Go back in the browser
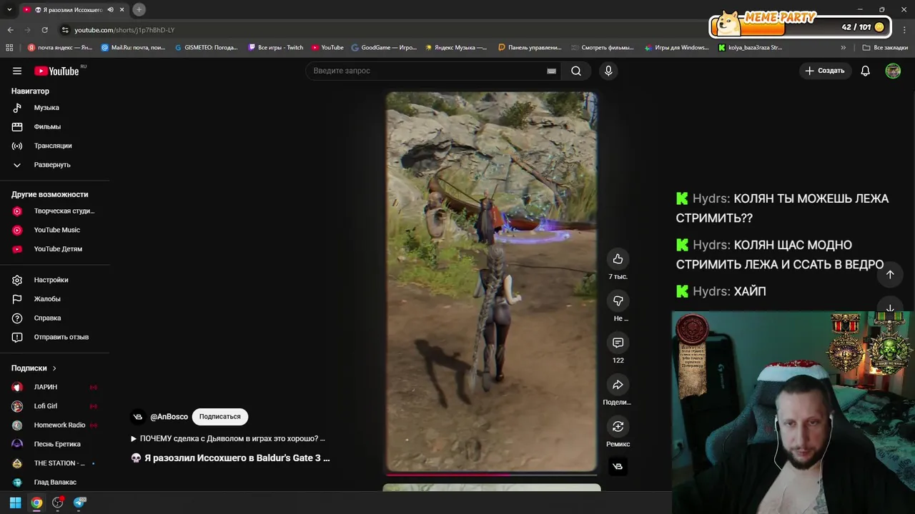 (x=10, y=30)
